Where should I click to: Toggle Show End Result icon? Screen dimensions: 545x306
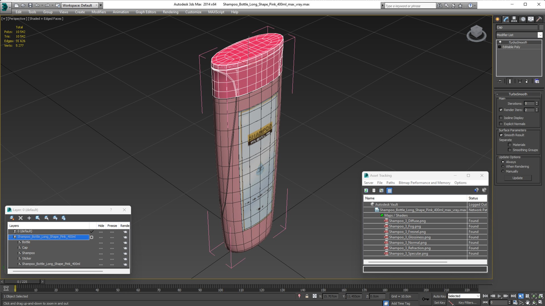click(510, 81)
